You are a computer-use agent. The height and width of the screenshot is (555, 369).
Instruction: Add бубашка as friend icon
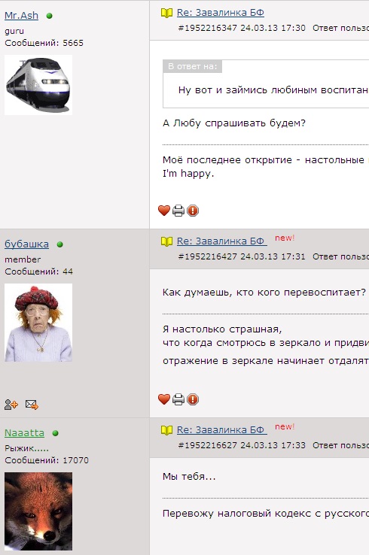11,404
